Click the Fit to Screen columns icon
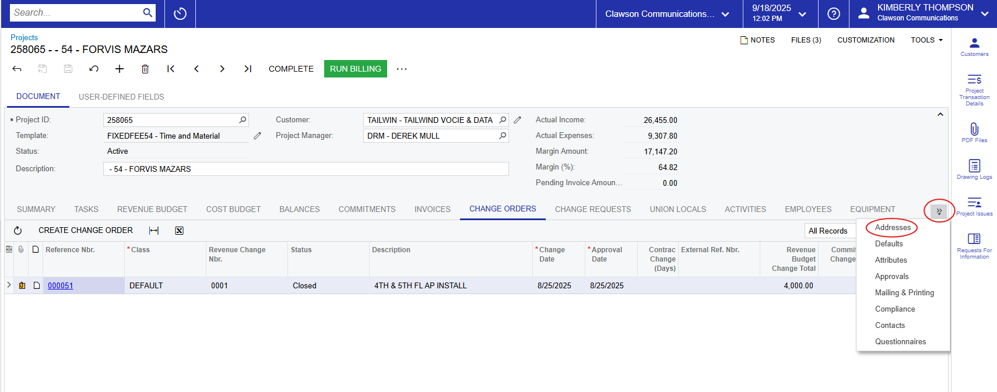Image resolution: width=997 pixels, height=392 pixels. click(154, 231)
